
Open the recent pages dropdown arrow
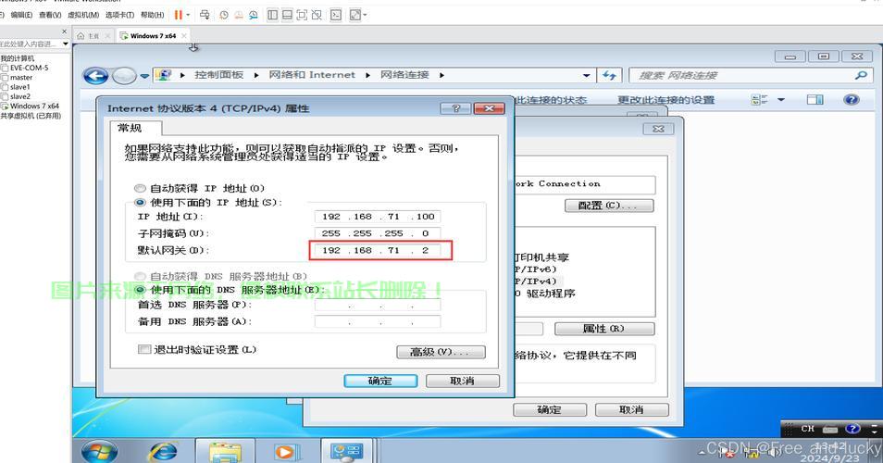pyautogui.click(x=144, y=76)
